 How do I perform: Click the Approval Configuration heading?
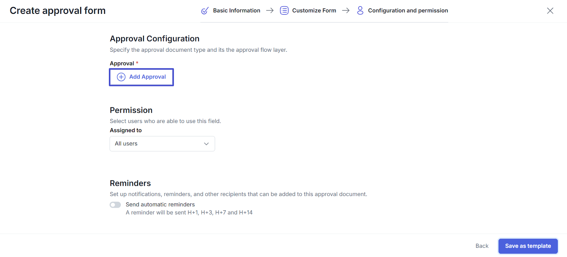point(155,39)
